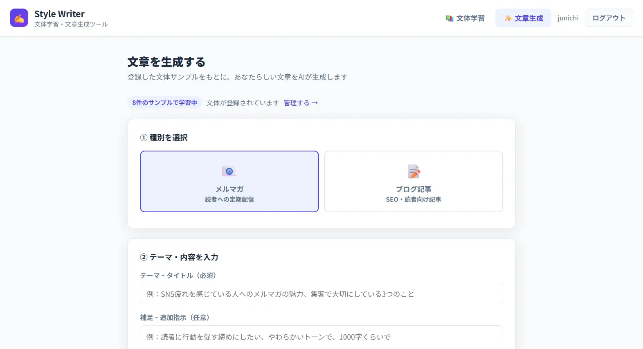Open the 管理する link
The height and width of the screenshot is (349, 643).
297,103
